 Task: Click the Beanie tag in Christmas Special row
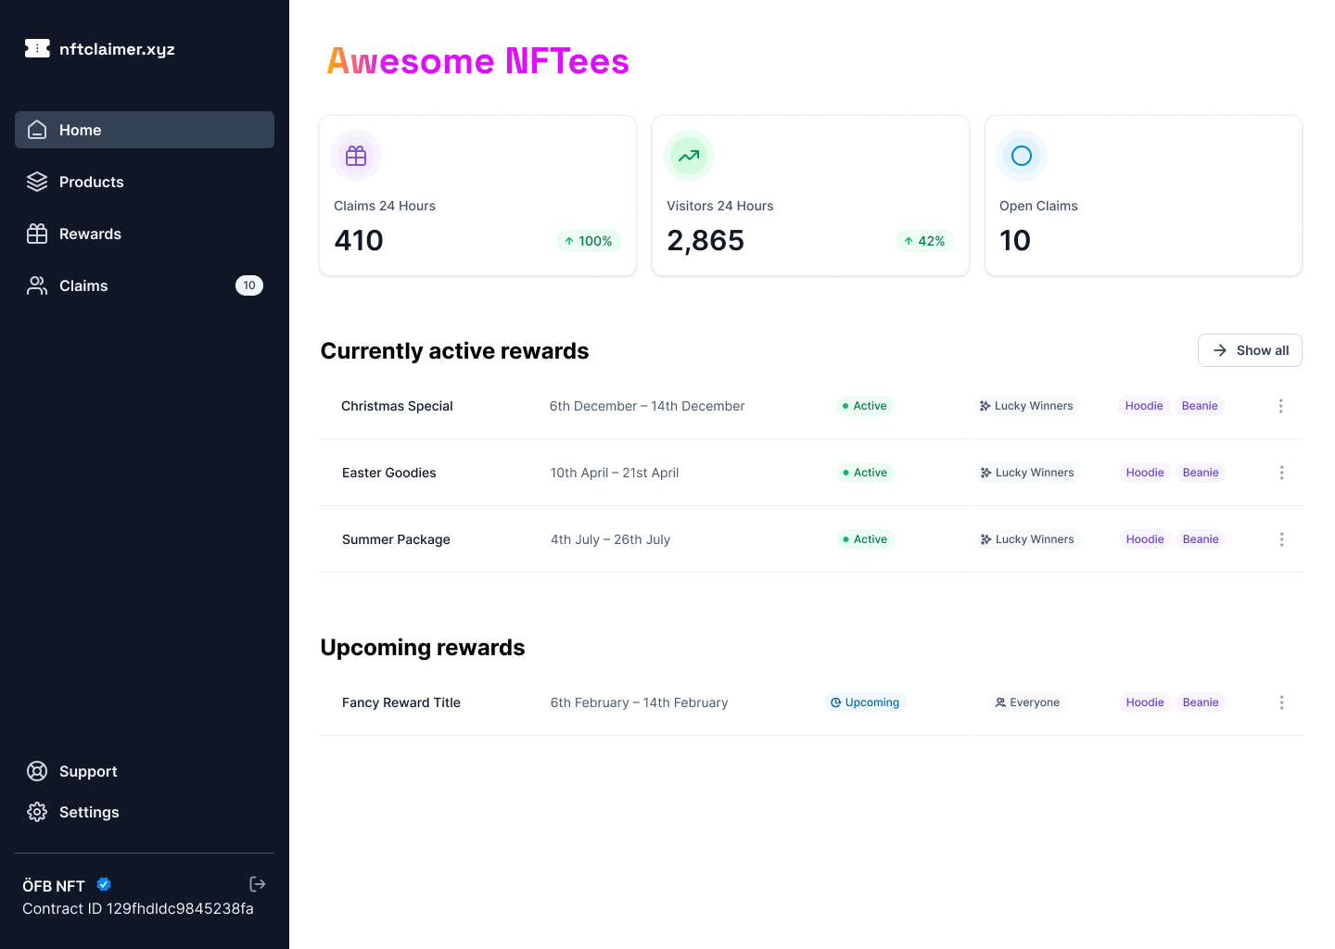[1200, 406]
